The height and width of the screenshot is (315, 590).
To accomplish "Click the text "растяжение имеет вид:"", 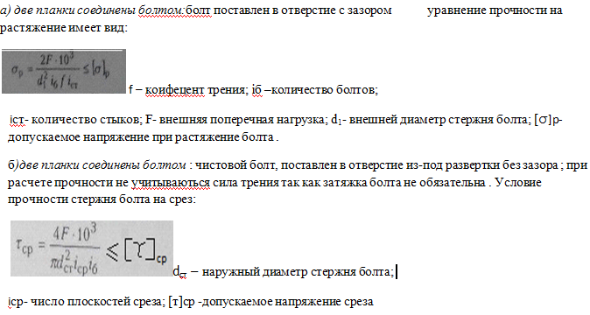I will click(64, 28).
